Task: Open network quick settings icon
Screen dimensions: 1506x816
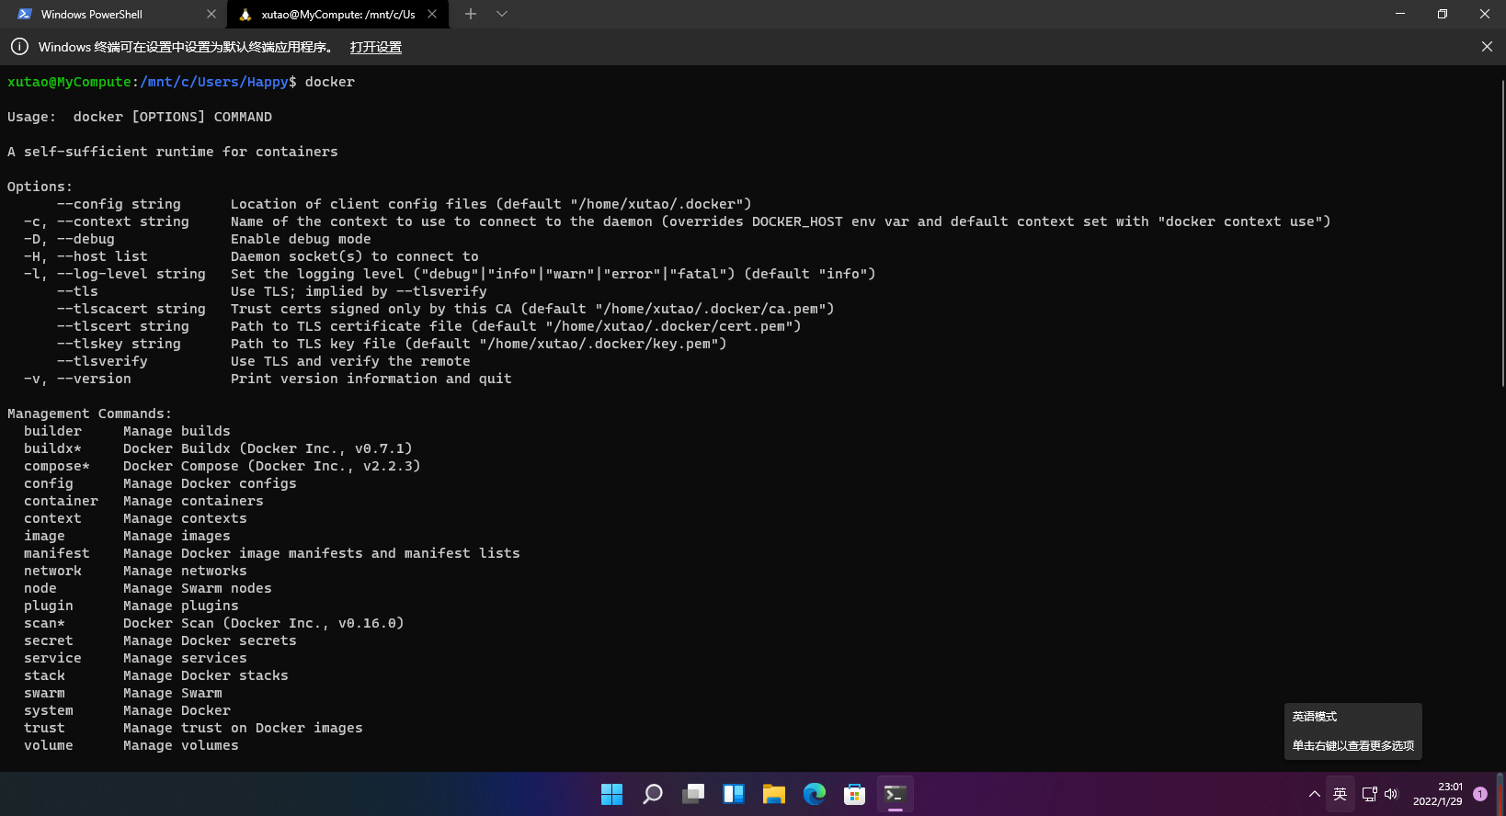Action: pos(1370,794)
